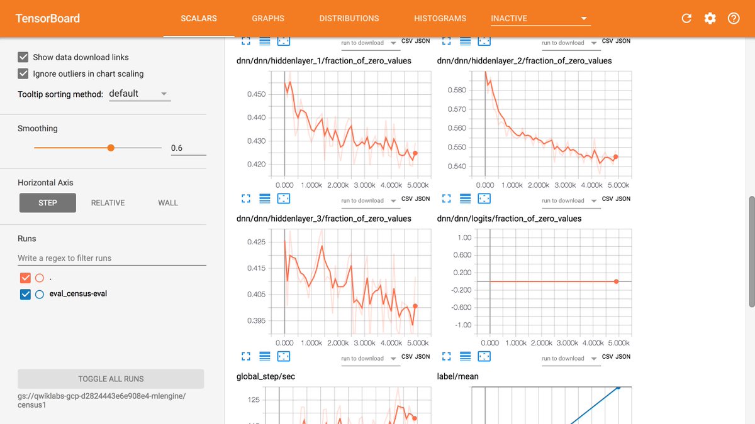Focus the regex filter runs field

[111, 258]
